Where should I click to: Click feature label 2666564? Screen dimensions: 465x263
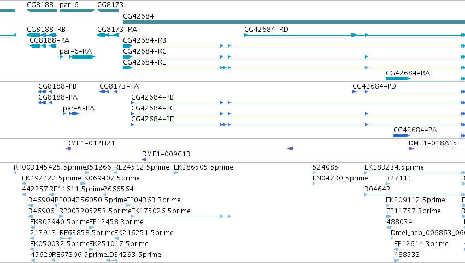point(119,189)
